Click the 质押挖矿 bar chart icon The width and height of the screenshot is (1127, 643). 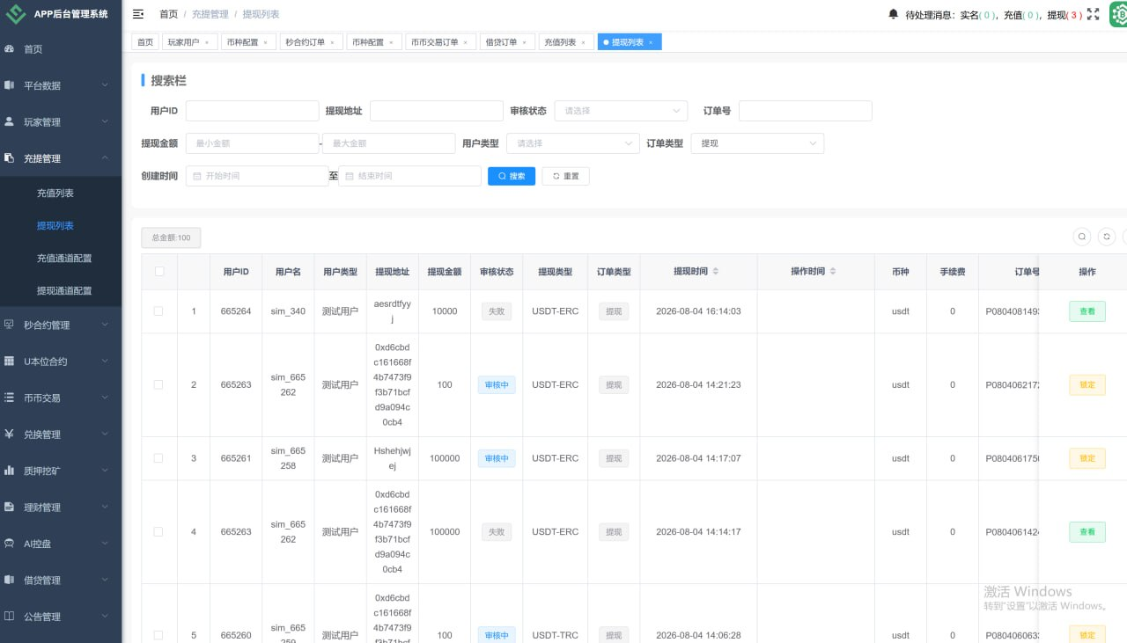tap(9, 471)
